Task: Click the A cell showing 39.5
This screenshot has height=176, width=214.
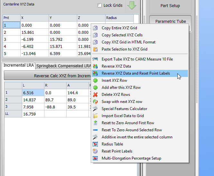Action: (78, 107)
